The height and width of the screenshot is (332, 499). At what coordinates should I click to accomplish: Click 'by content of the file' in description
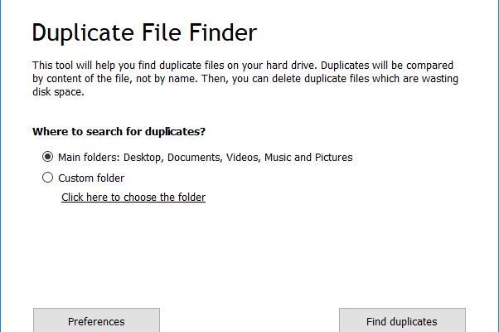[x=82, y=79]
